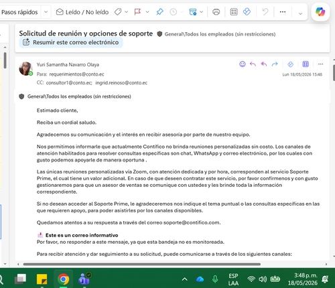Click the volume speaker tray icon
335x288 pixels.
click(263, 279)
